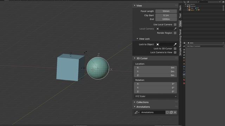Viewport: 225px width, 126px height.
Task: Click the 3D Cursor Location Z field
Action: point(155,75)
